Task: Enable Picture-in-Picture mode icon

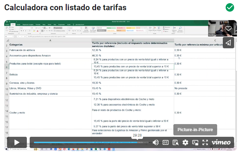Action: point(195,142)
